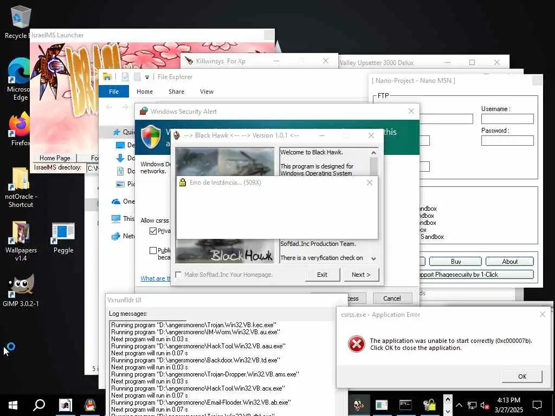The height and width of the screenshot is (416, 555).
Task: Click the Explorer forward navigation arrow
Action: point(125,107)
